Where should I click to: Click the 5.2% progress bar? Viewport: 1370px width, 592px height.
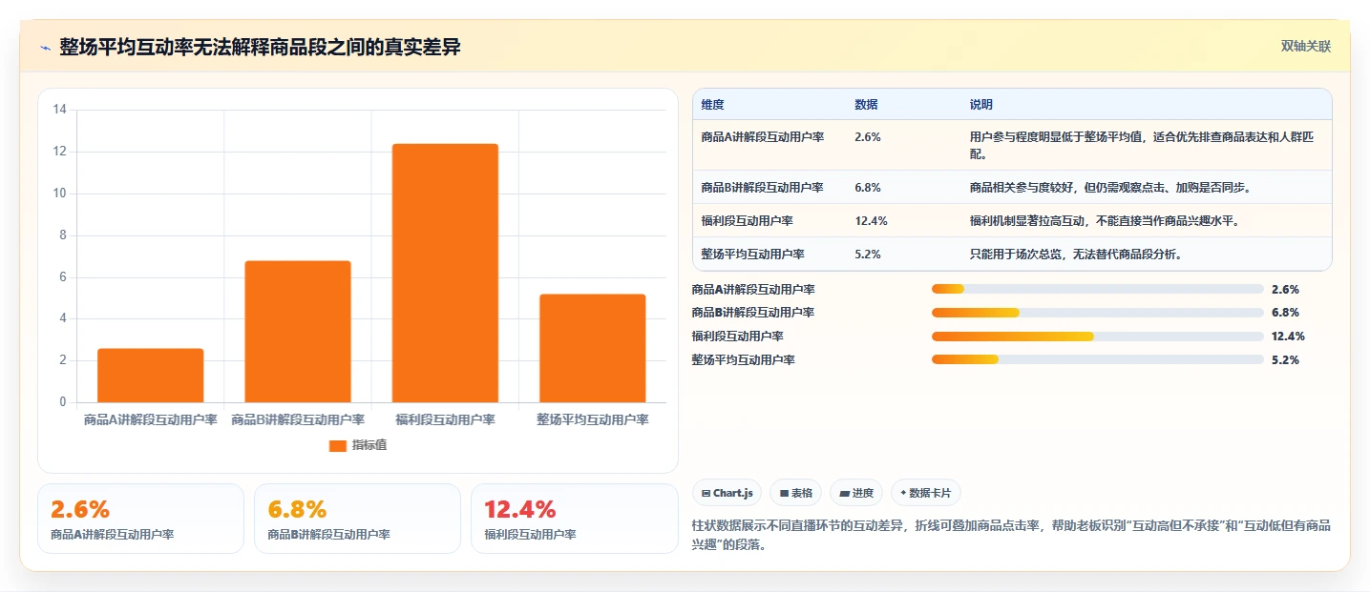(x=1098, y=359)
